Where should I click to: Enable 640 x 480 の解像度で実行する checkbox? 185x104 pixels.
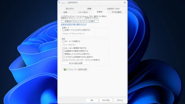click(63, 48)
